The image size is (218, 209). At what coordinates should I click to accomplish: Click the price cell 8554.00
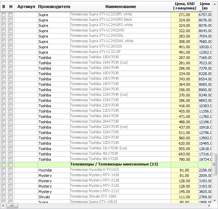click(x=205, y=79)
